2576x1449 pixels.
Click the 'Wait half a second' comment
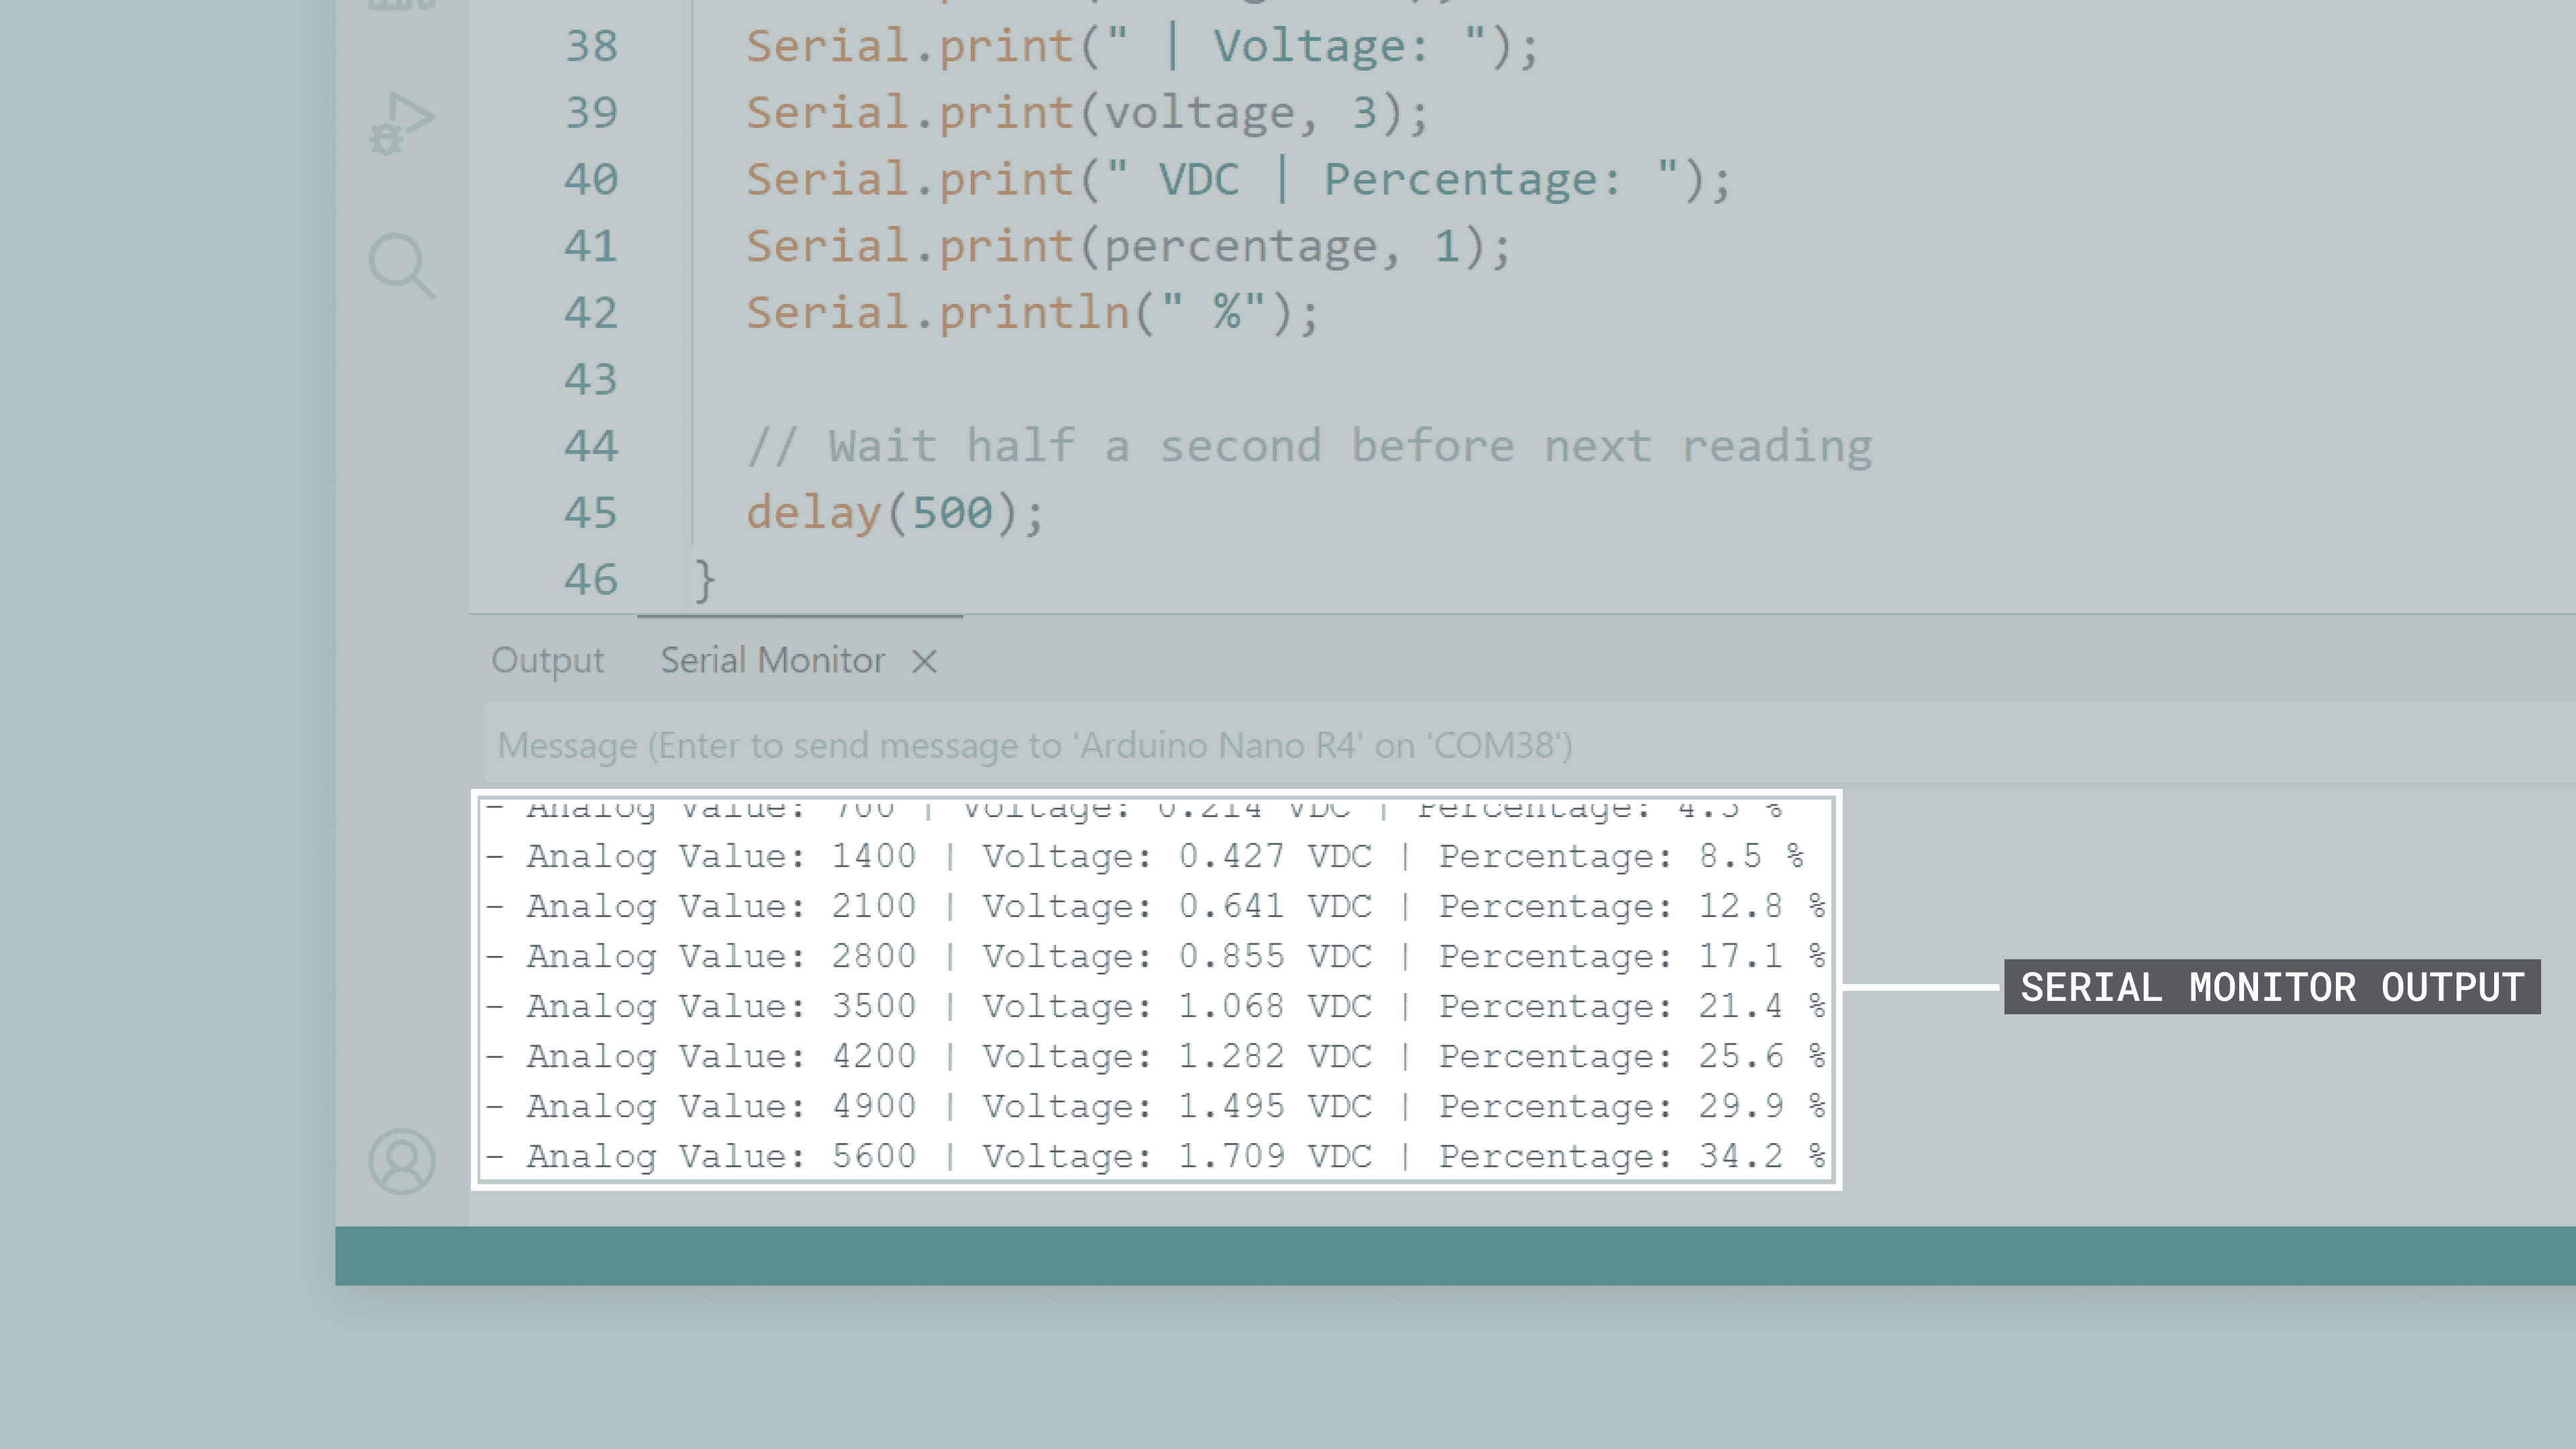coord(1309,446)
